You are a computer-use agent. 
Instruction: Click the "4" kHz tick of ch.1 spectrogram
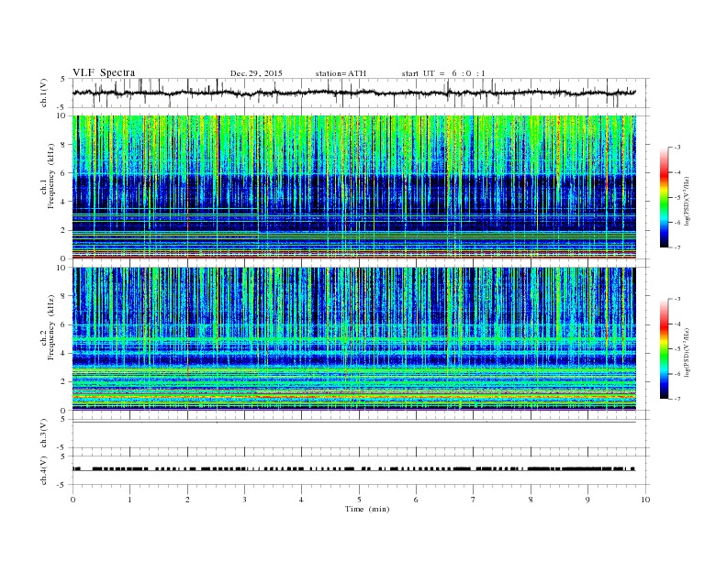64,202
